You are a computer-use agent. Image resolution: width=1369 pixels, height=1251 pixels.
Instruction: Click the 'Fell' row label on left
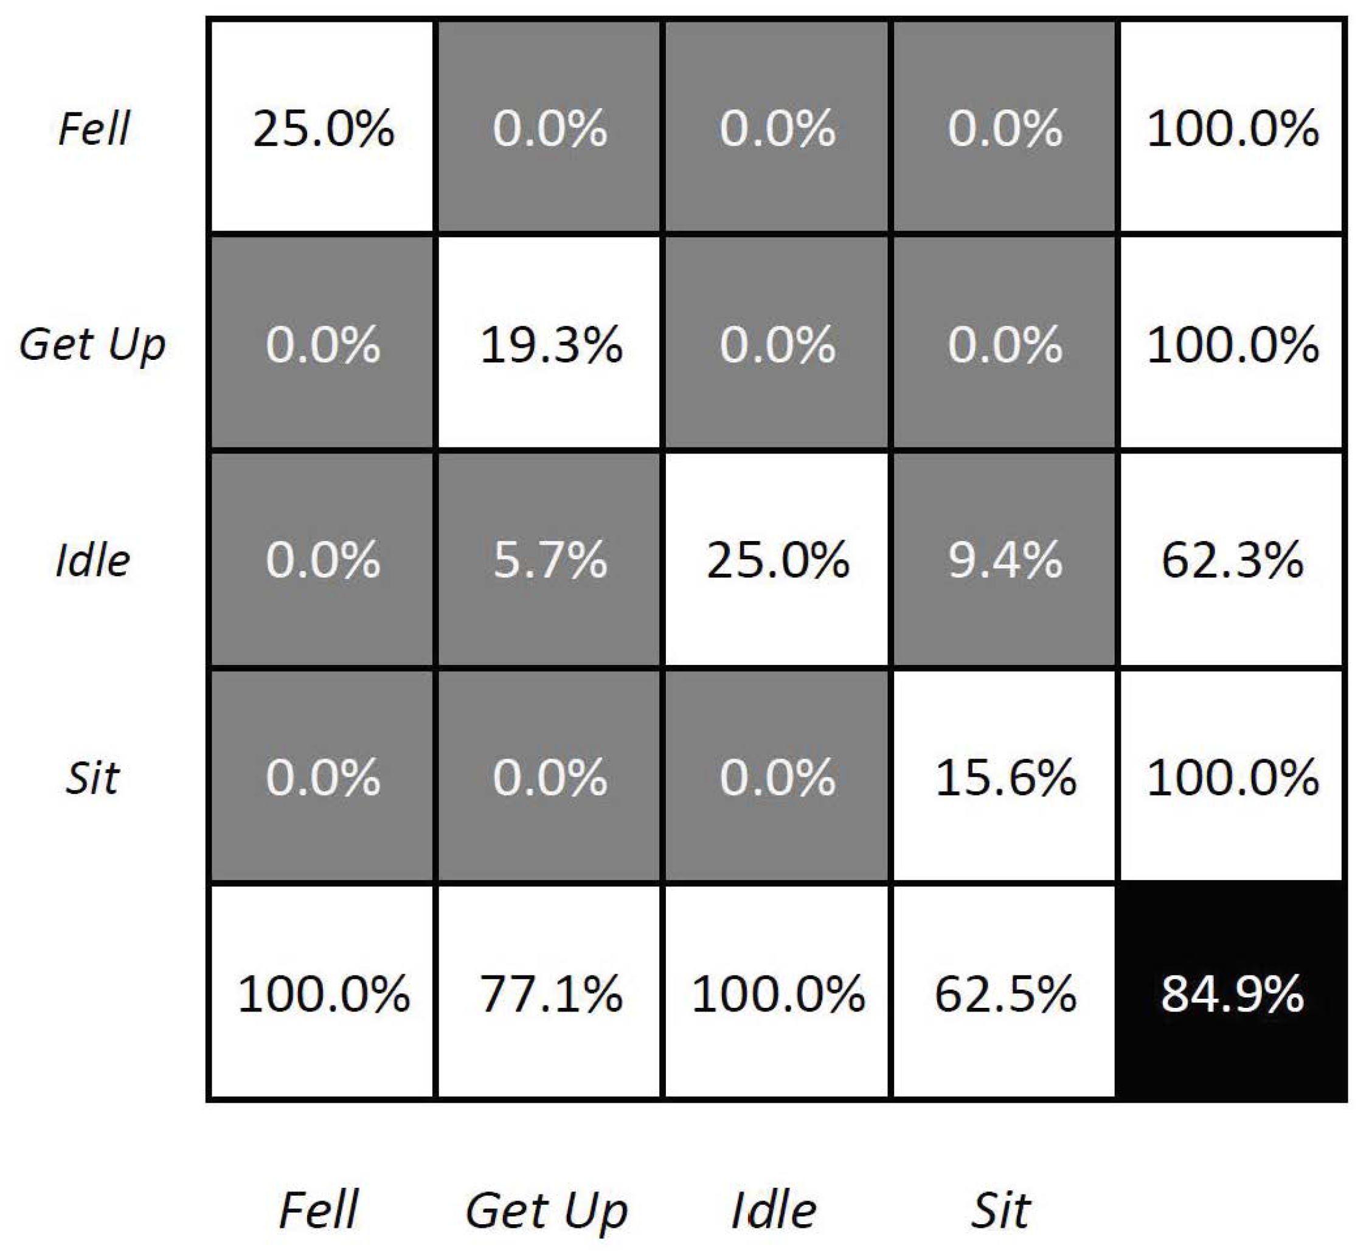click(94, 129)
